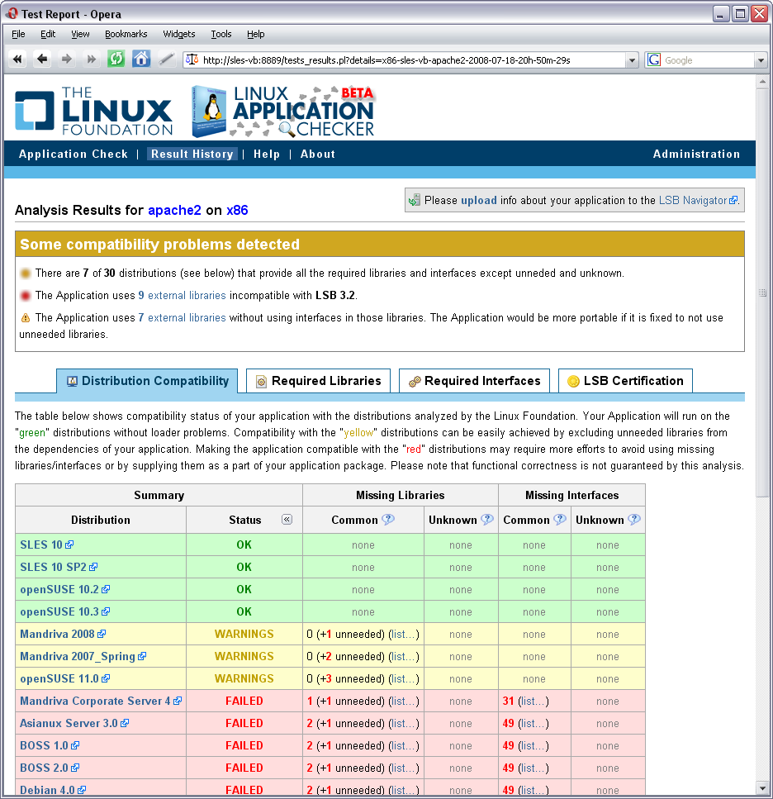Reload the page with green refresh icon
Viewport: 773px width, 799px height.
click(116, 59)
